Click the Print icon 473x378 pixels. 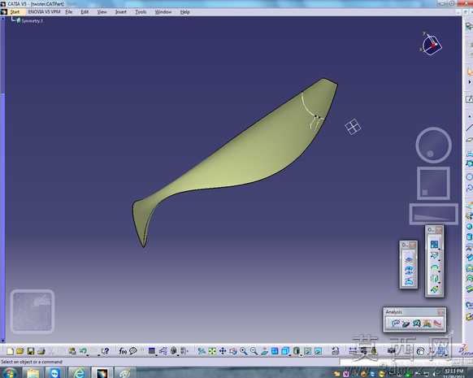click(x=41, y=351)
